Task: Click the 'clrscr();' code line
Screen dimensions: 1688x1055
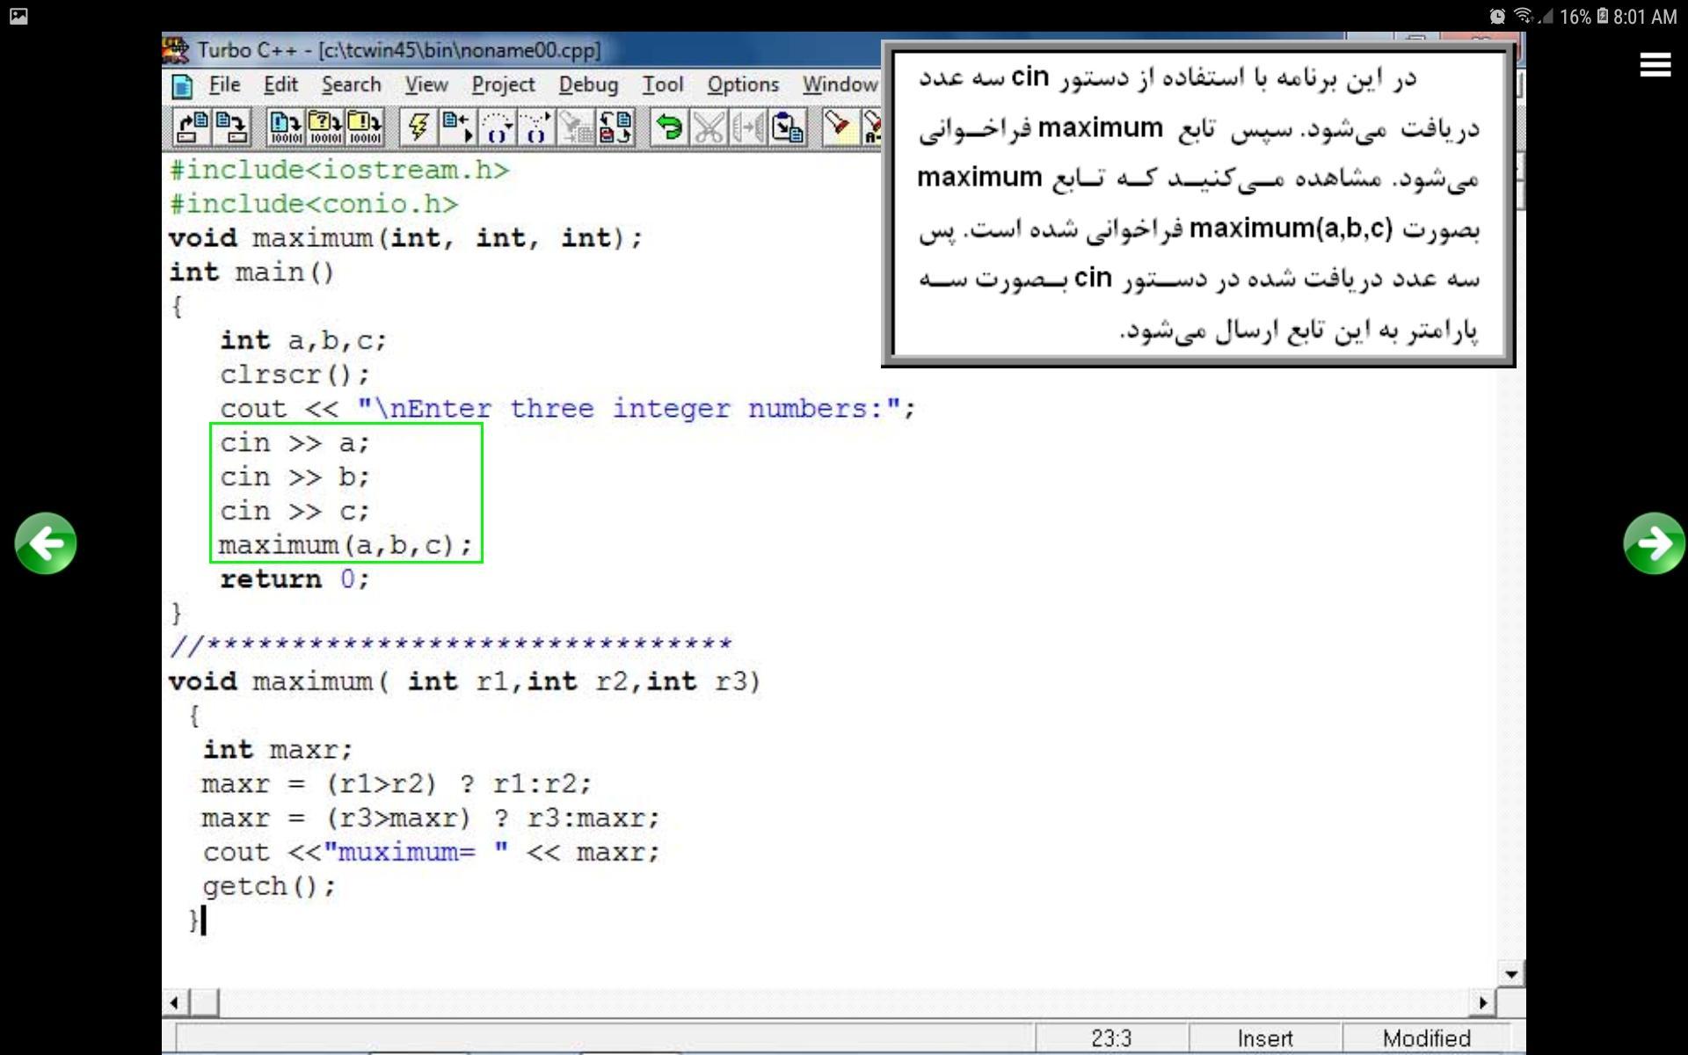Action: click(x=295, y=375)
